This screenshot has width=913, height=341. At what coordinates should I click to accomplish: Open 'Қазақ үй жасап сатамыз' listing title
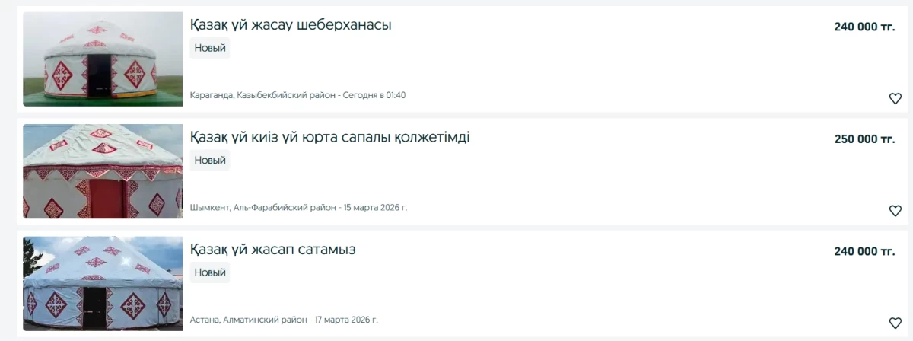tap(272, 250)
